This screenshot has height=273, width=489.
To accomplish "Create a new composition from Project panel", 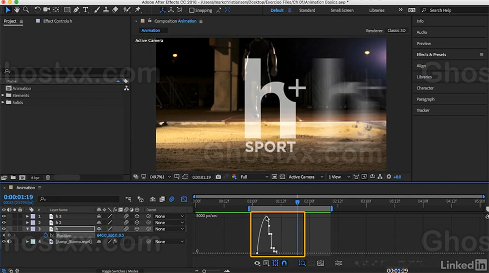I will (22, 178).
